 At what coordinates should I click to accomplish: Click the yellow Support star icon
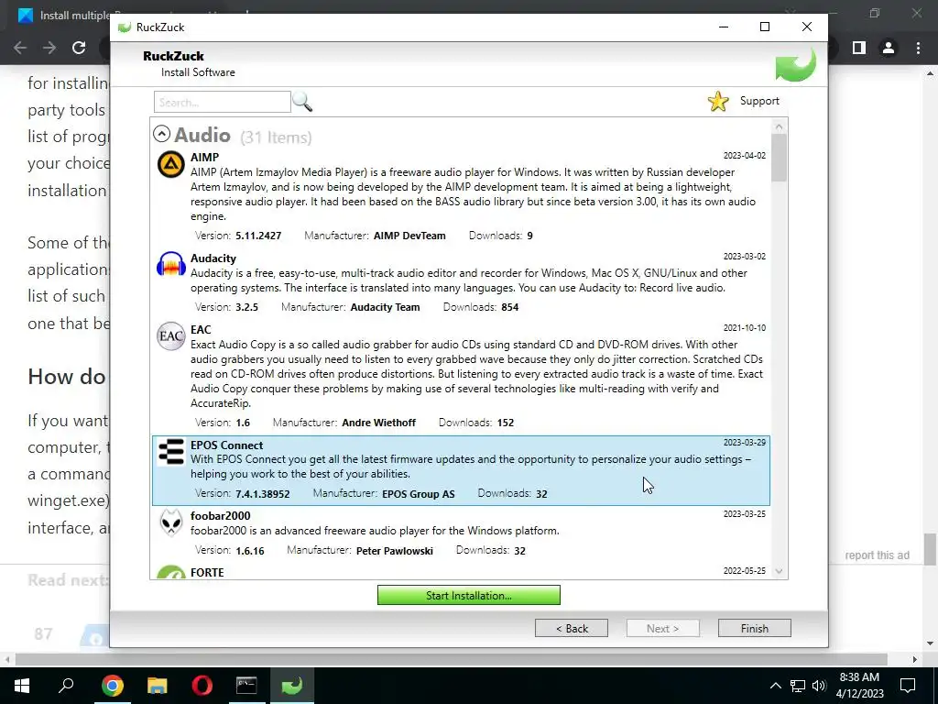click(718, 101)
